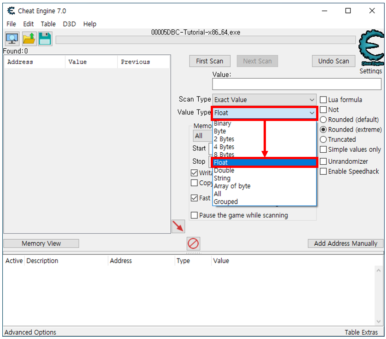
Task: Save table using the floppy disk icon
Action: click(x=45, y=39)
